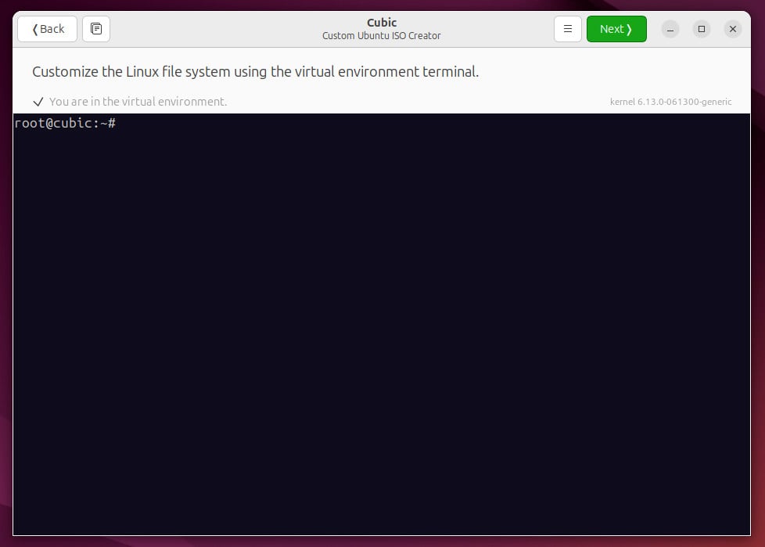Image resolution: width=765 pixels, height=547 pixels.
Task: Click the kernel 6.13.0-061300-generic text
Action: (x=670, y=102)
